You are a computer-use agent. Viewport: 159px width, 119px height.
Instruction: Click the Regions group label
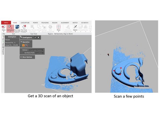point(50,34)
